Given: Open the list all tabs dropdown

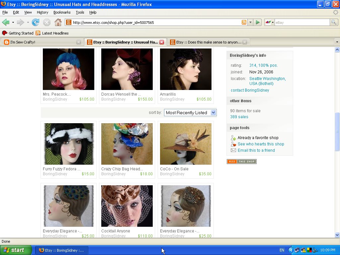Looking at the screenshot, I should click(x=337, y=42).
